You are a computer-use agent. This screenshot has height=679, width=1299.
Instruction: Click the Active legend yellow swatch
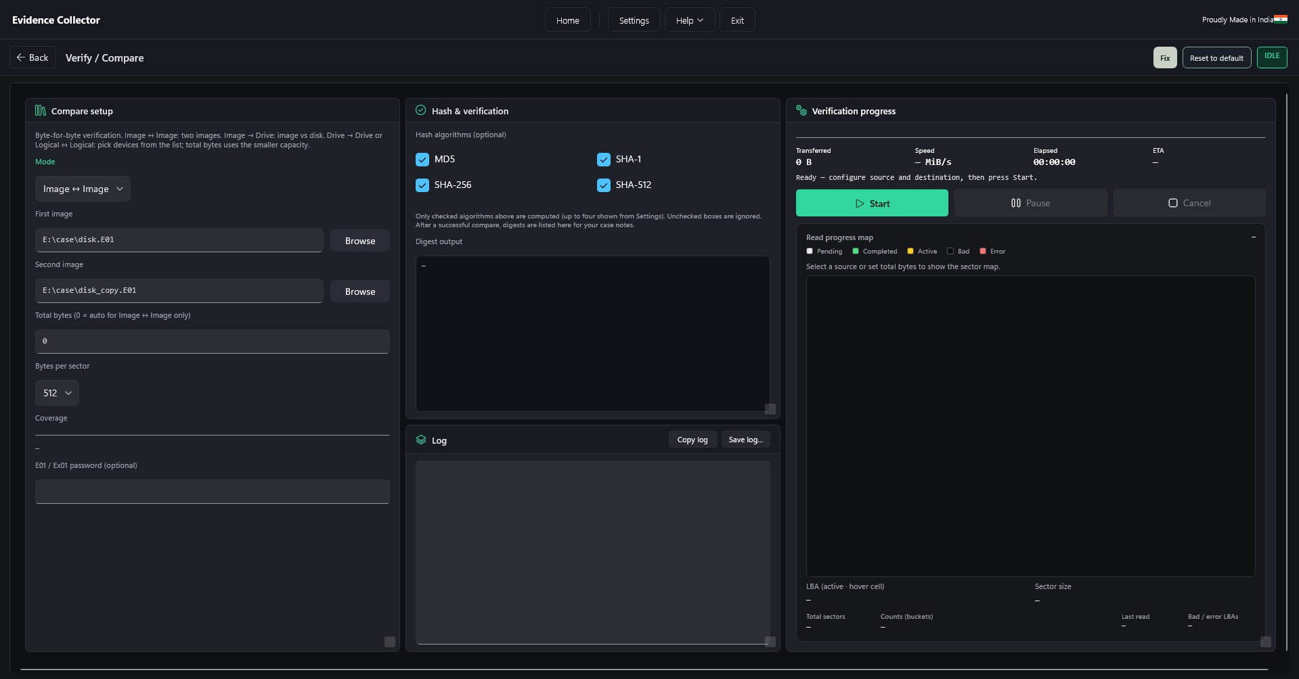click(910, 251)
